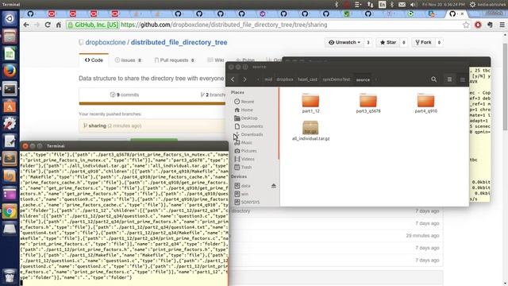The image size is (508, 286).
Task: Fork the repository on GitHub
Action: [x=423, y=42]
